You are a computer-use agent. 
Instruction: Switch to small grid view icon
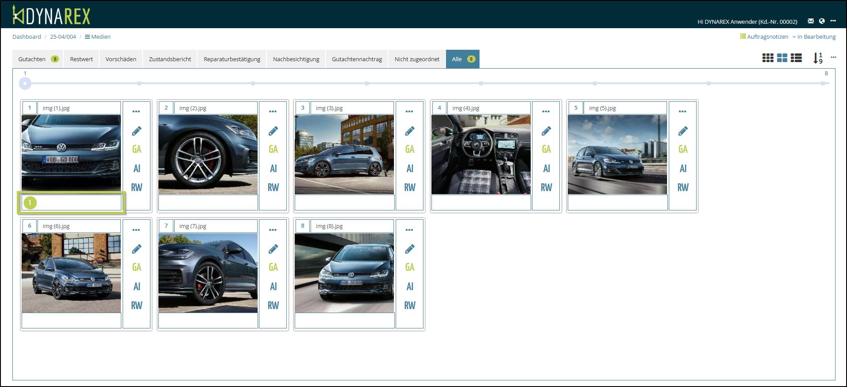768,58
